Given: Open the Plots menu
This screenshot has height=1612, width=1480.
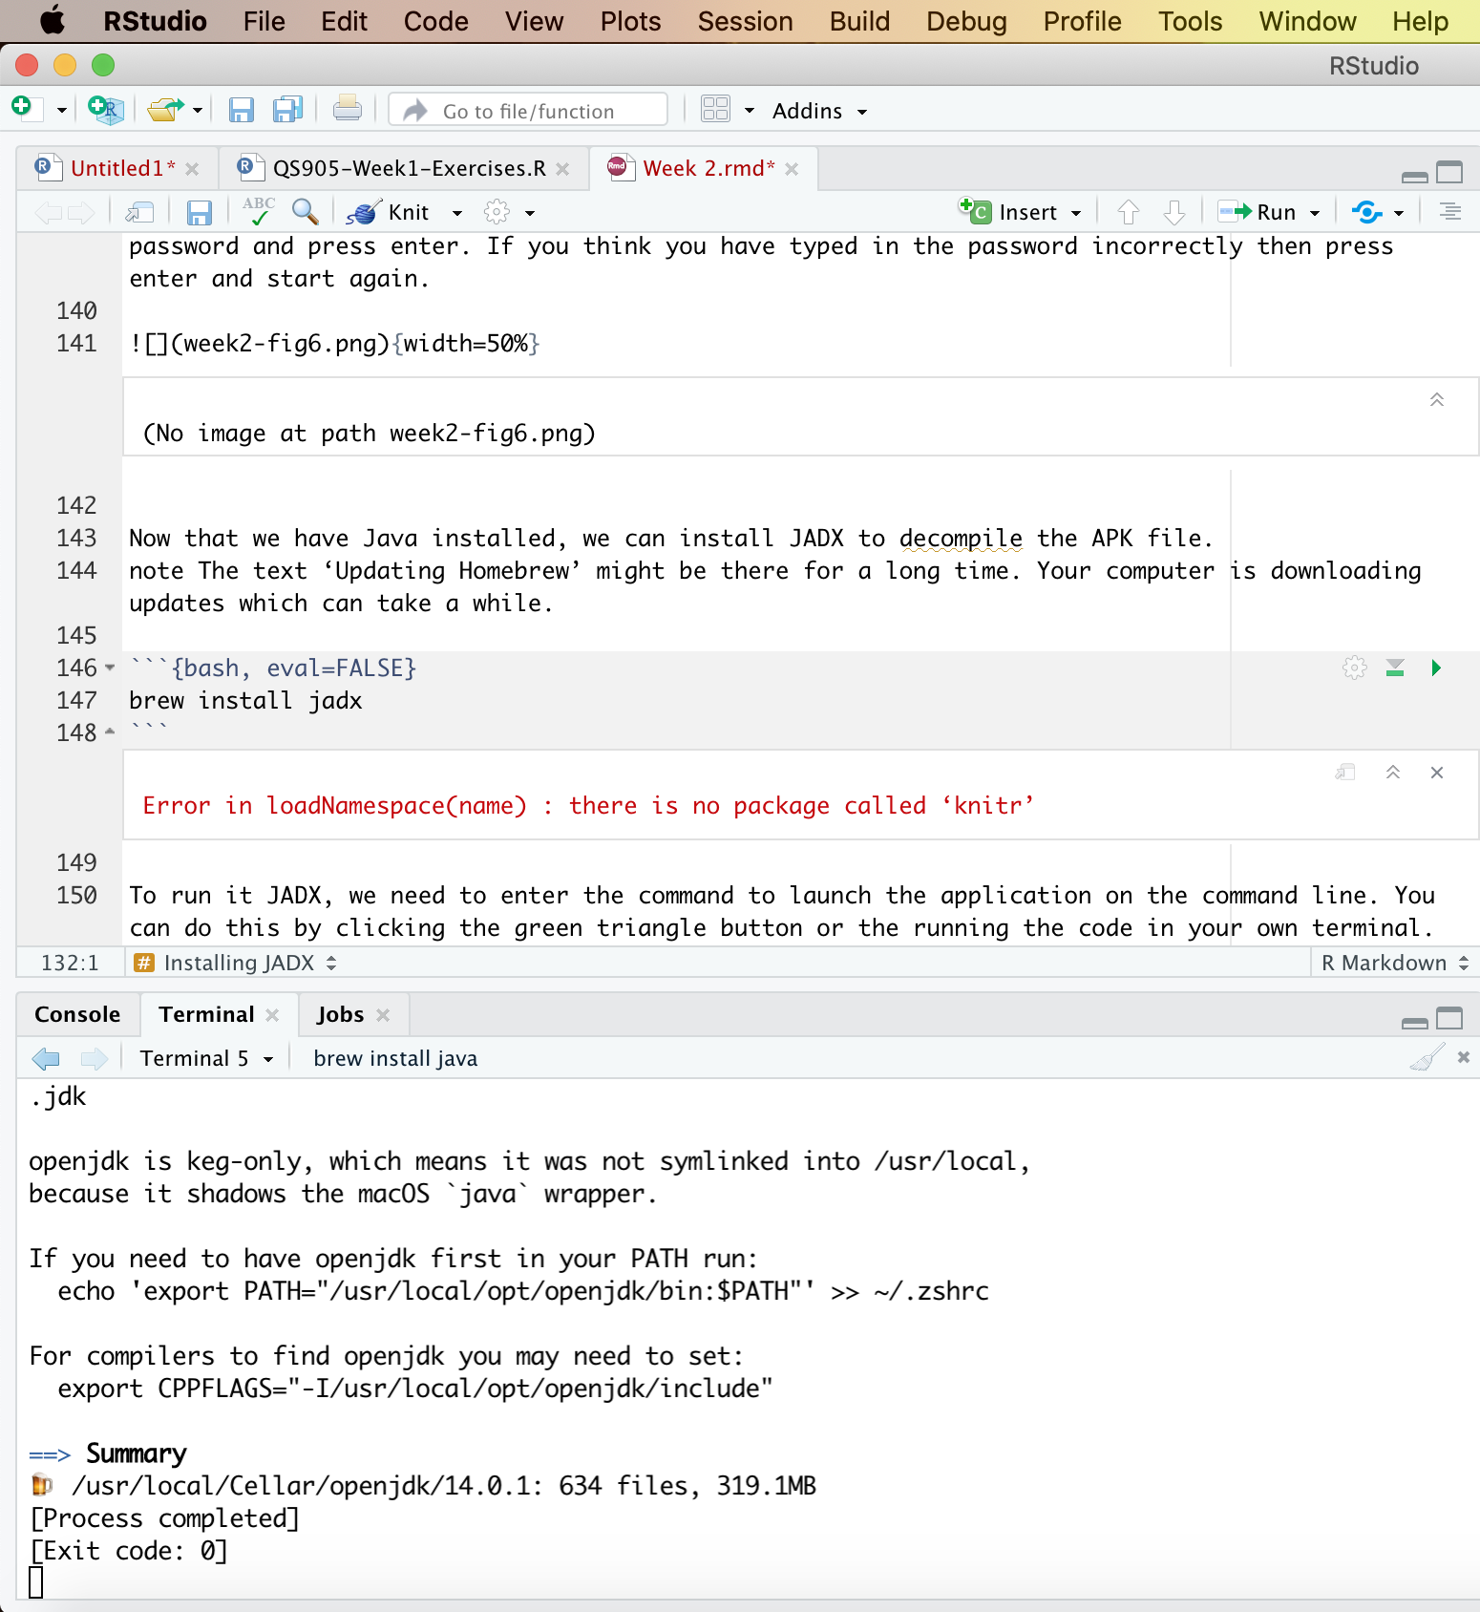Looking at the screenshot, I should [x=630, y=21].
